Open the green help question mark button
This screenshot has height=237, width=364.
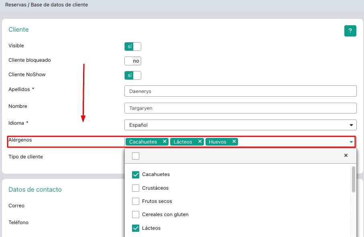(x=350, y=30)
